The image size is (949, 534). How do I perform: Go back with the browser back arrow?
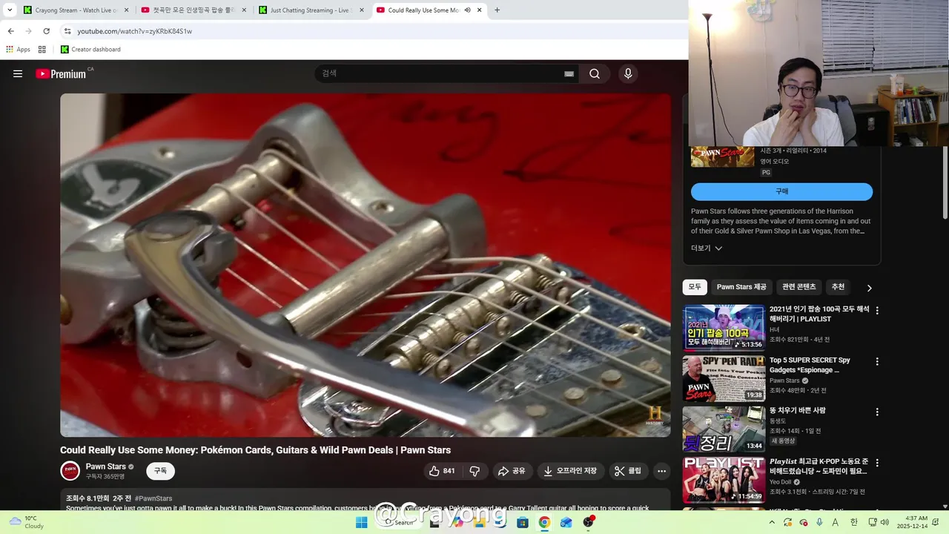coord(10,31)
